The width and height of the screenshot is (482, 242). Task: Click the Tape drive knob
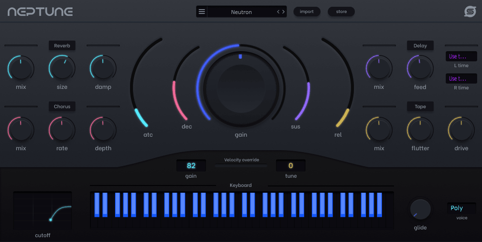(461, 129)
